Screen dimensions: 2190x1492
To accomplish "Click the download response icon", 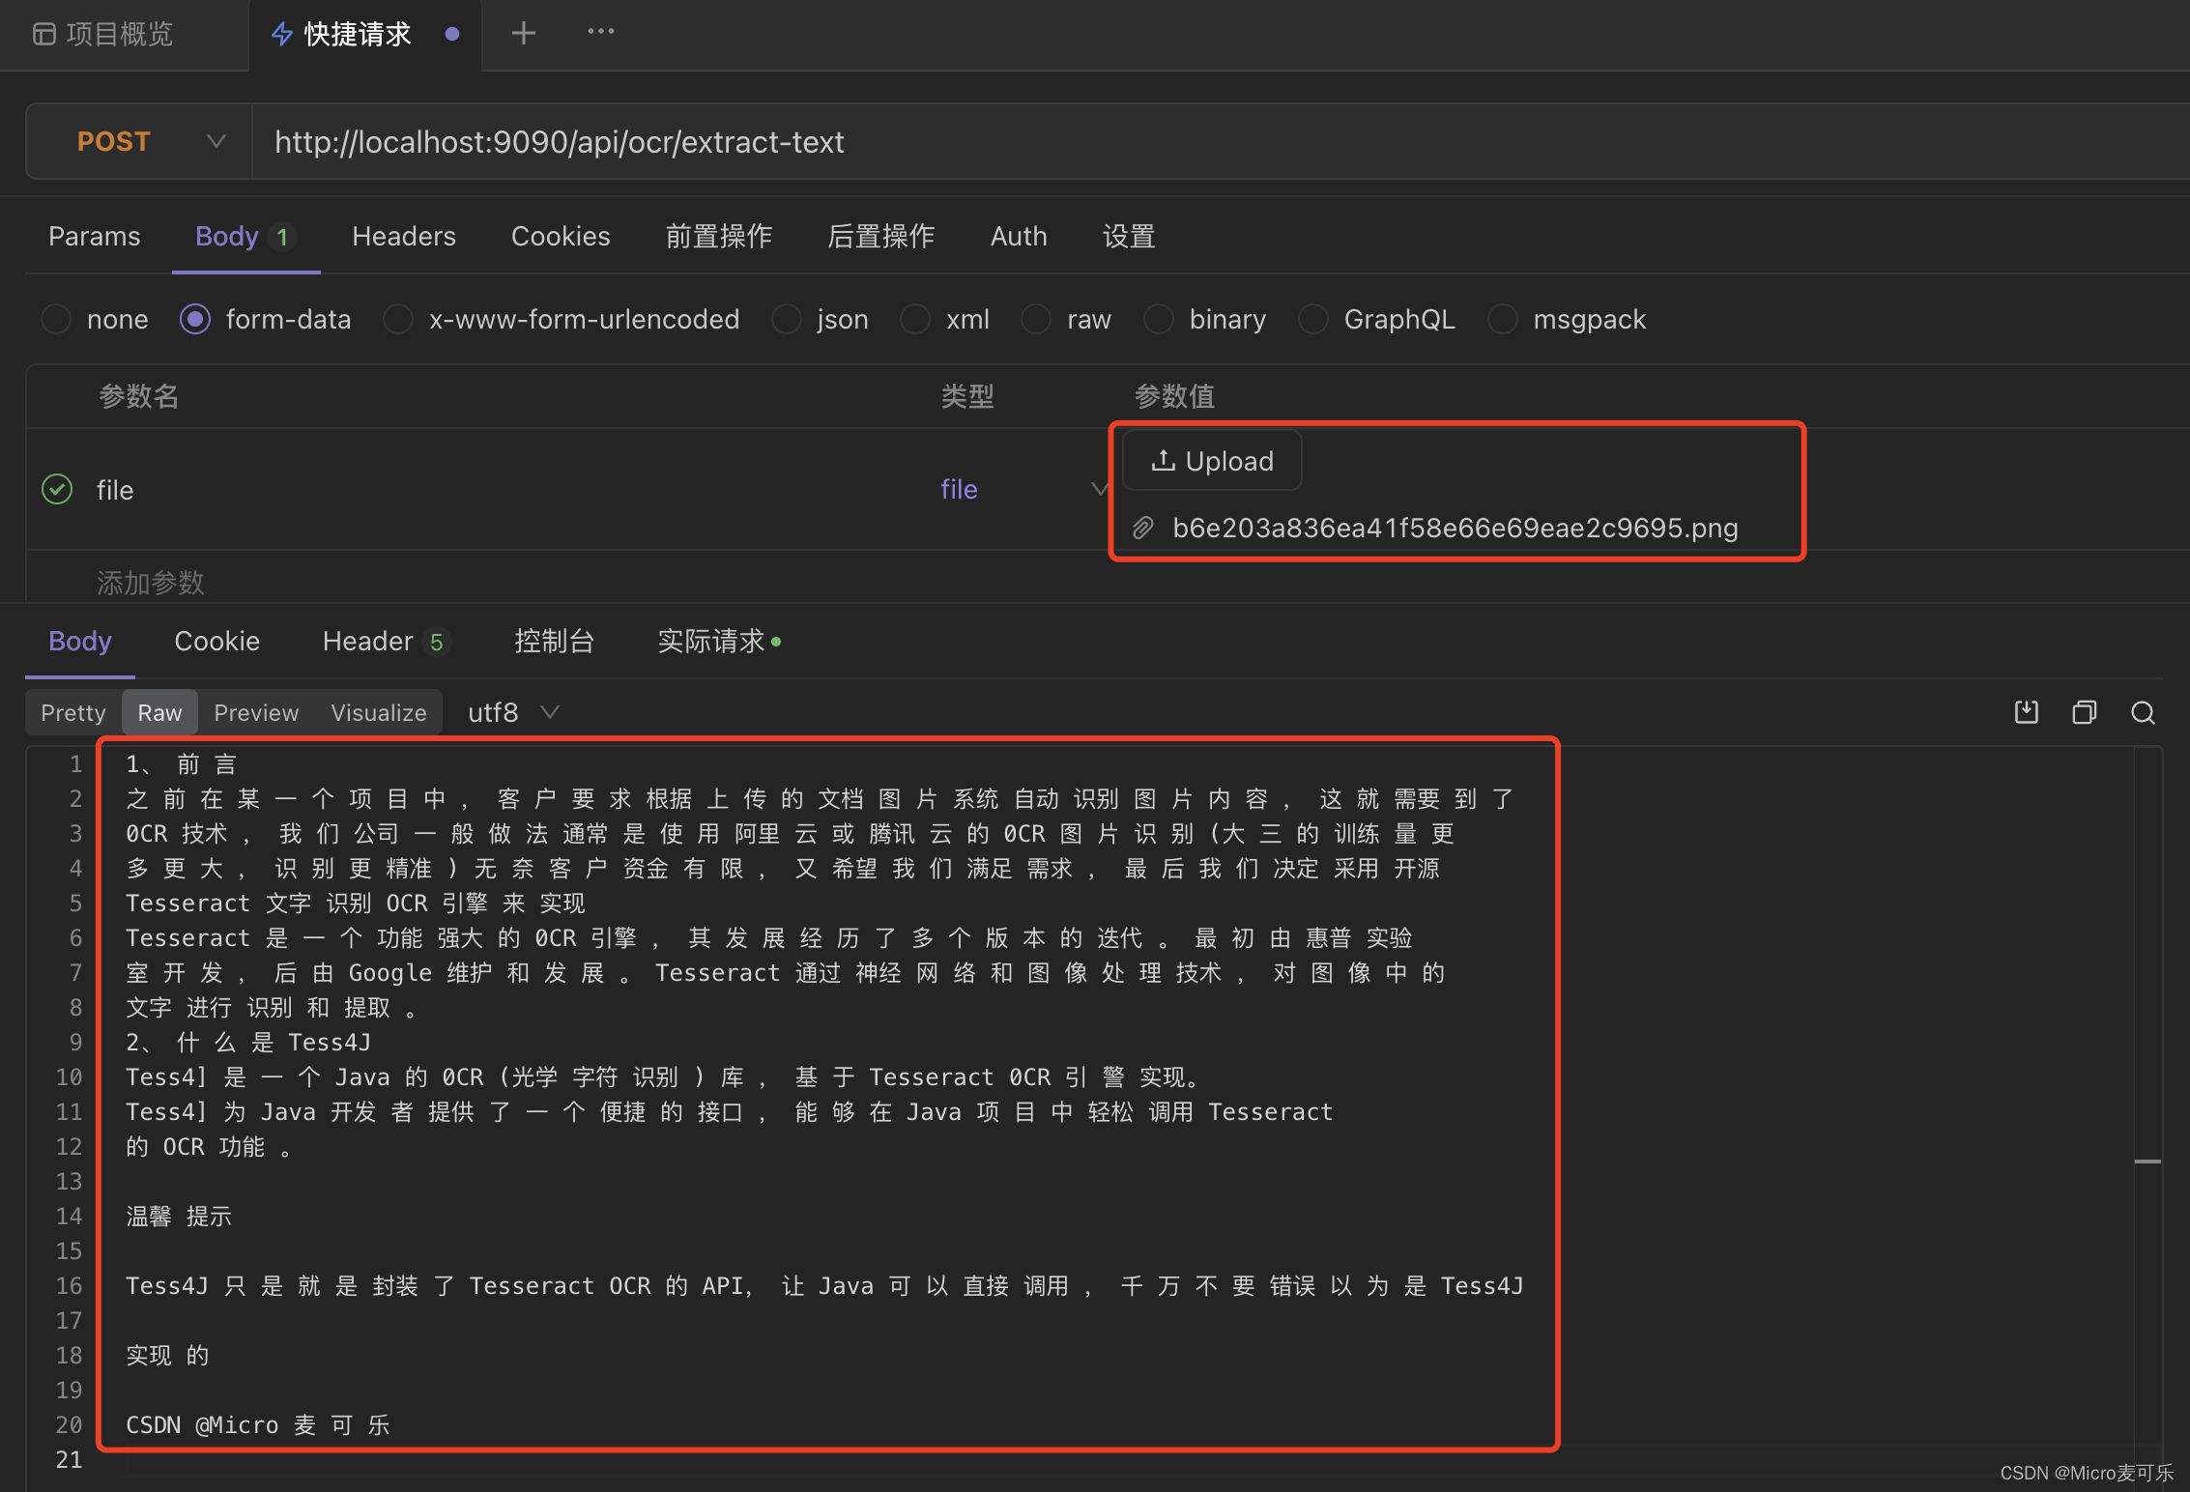I will point(2026,712).
